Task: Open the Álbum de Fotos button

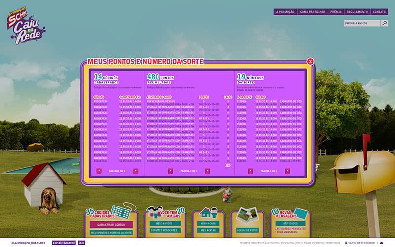Action: (x=247, y=231)
